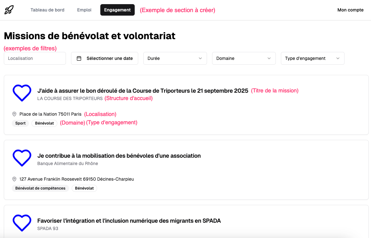Click heart icon on Banque Alimentaire mission
Image resolution: width=371 pixels, height=238 pixels.
[x=22, y=158]
